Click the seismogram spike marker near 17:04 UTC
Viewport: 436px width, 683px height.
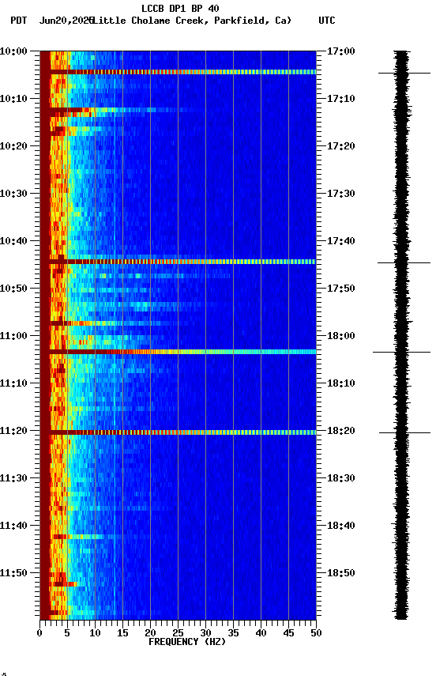pyautogui.click(x=404, y=73)
